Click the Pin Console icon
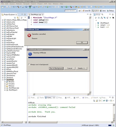Viewport: 116px width, 127px height. [x=104, y=101]
